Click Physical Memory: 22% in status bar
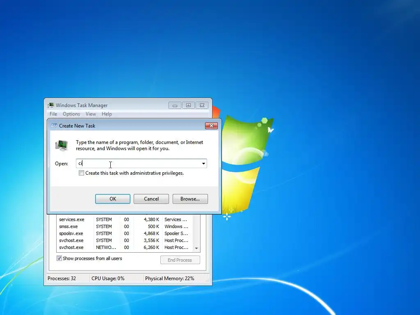420x315 pixels. point(169,278)
